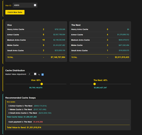Click the Total Cache Value $1,350,201,462 line

[22, 117]
